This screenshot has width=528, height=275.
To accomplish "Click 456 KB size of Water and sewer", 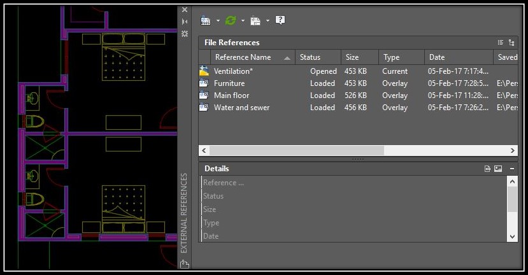I will [355, 108].
